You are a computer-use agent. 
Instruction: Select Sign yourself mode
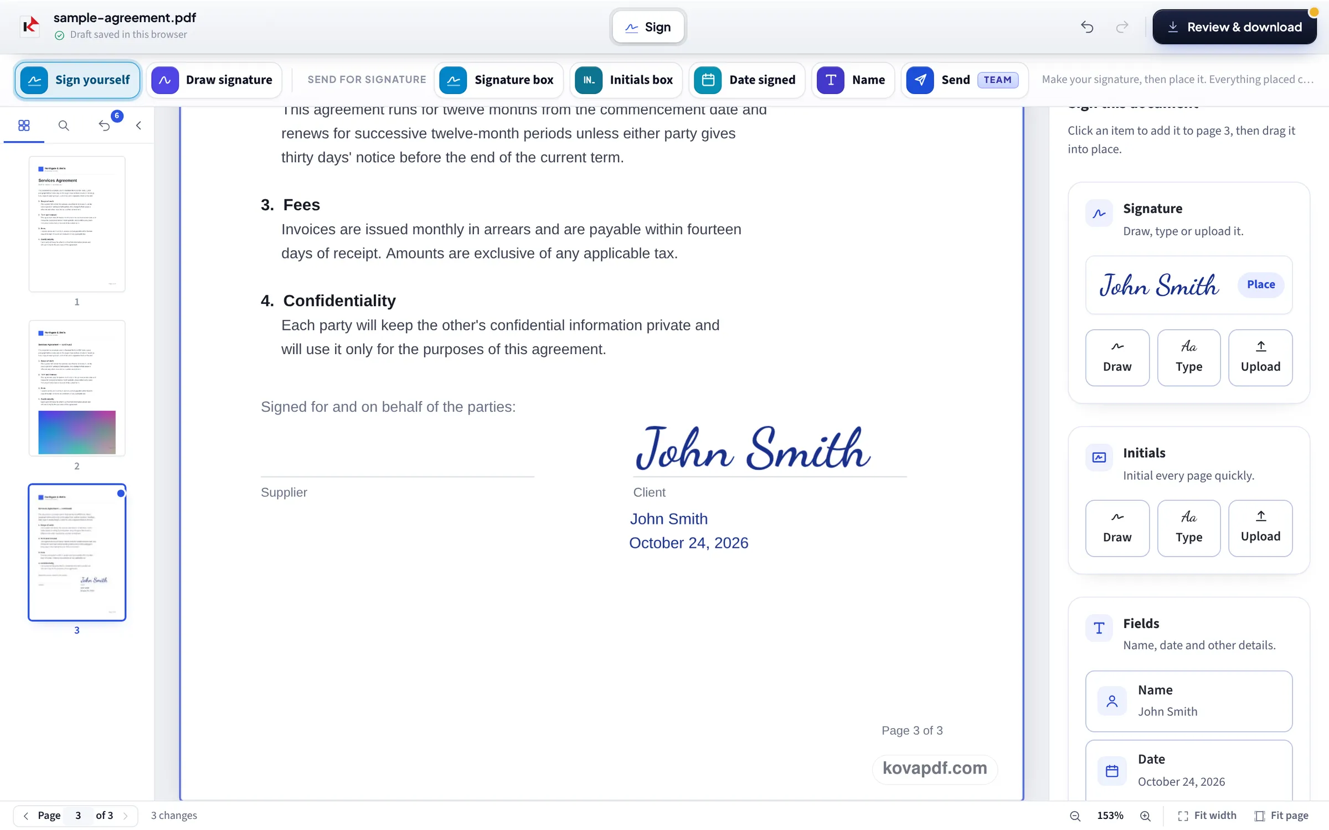[77, 80]
